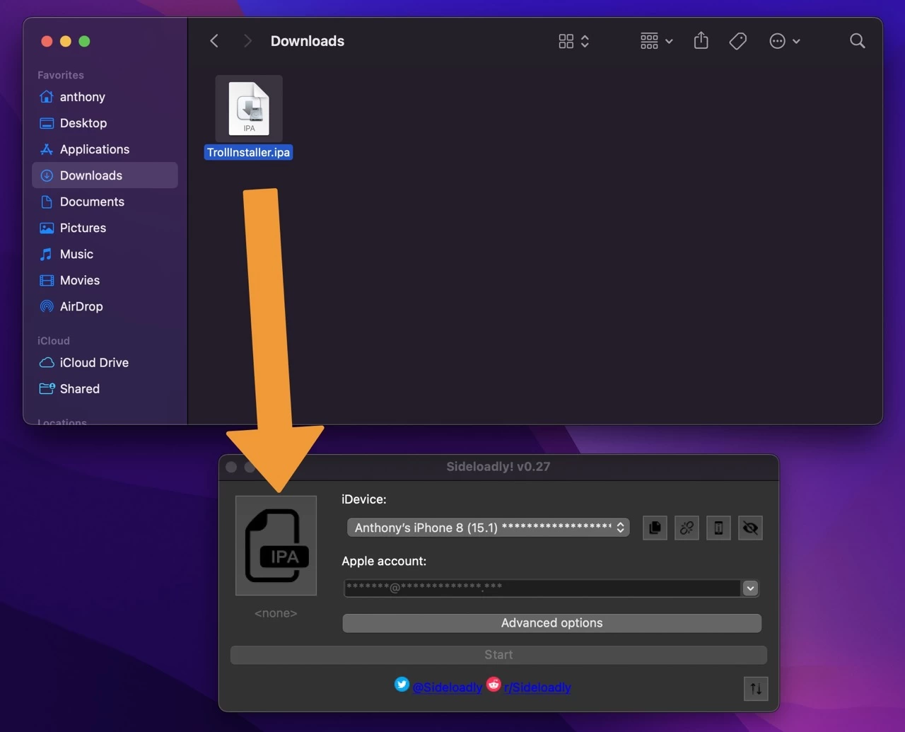This screenshot has height=732, width=905.
Task: Open Twitter via the bird icon
Action: [402, 684]
